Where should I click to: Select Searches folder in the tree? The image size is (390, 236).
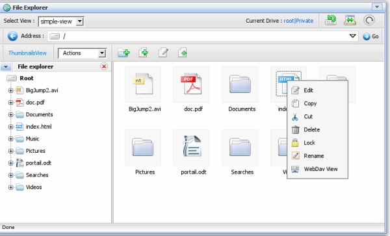(x=37, y=175)
